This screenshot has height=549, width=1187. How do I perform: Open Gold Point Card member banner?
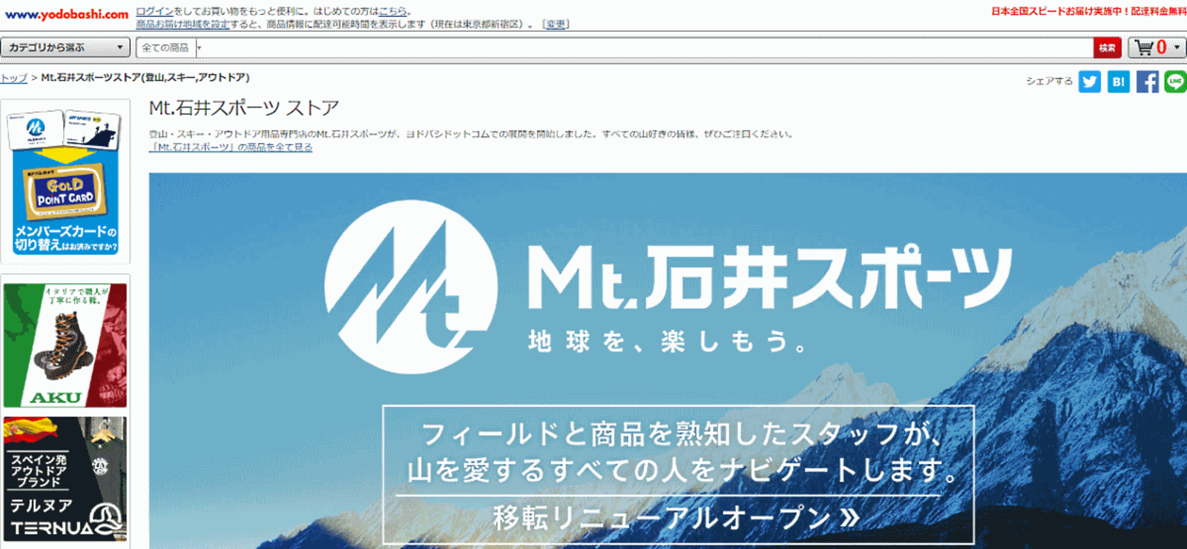click(65, 182)
